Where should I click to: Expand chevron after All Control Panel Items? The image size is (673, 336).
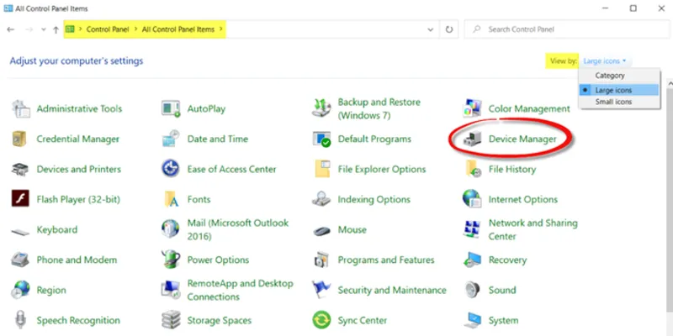click(x=221, y=29)
